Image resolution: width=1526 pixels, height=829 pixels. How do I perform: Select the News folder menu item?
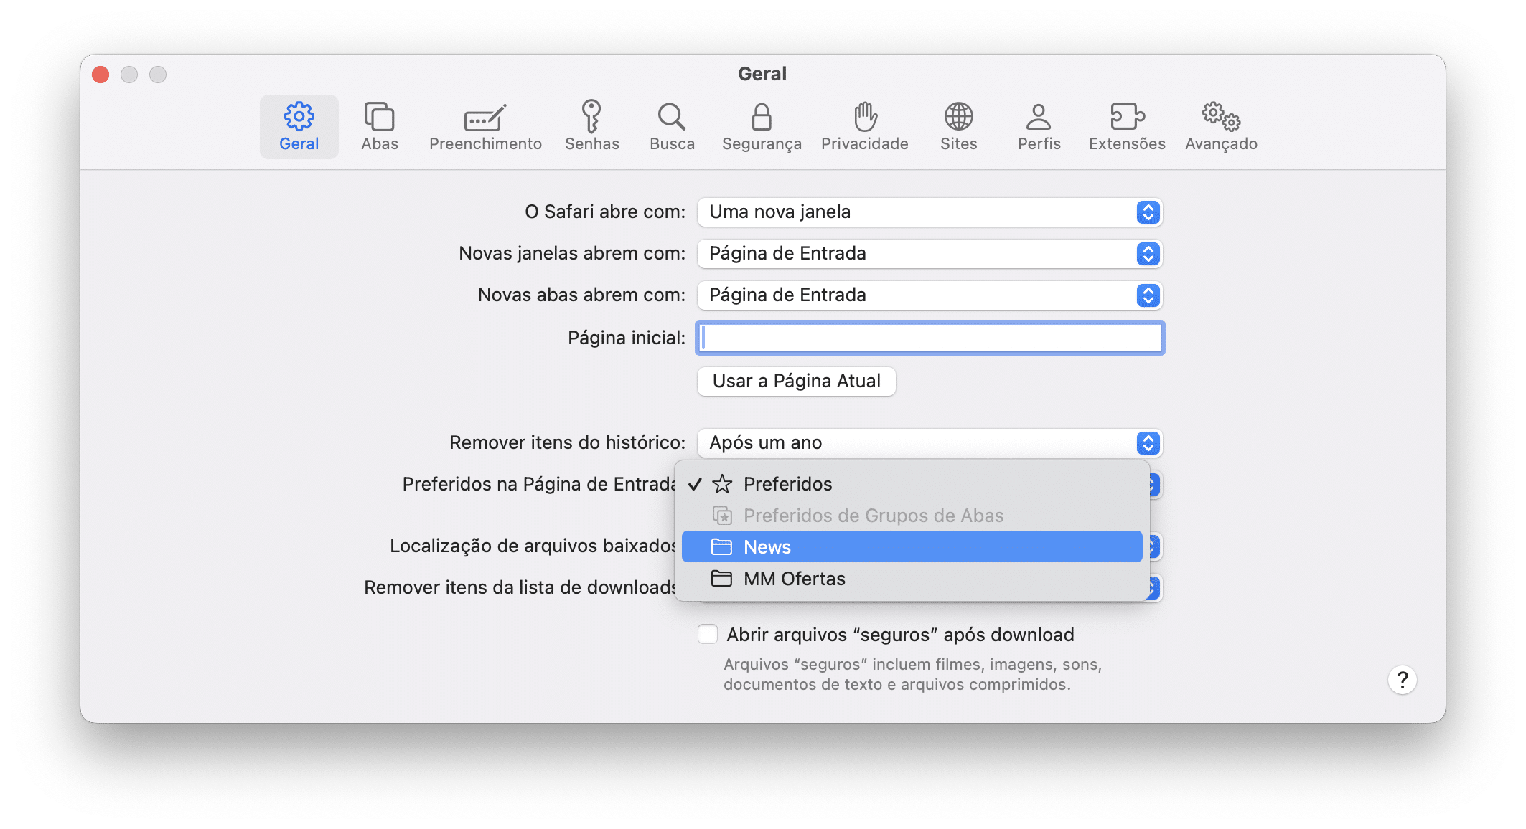pyautogui.click(x=912, y=547)
